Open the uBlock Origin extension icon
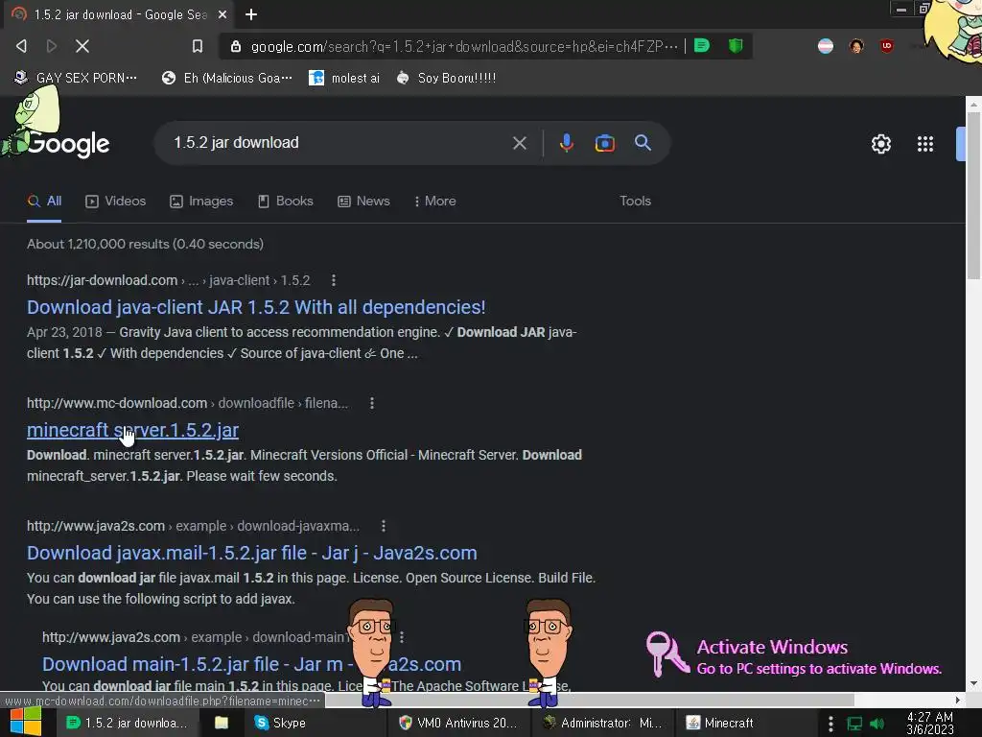 tap(886, 46)
